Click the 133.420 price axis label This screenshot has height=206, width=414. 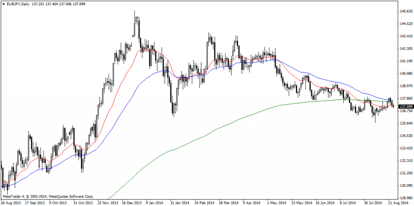tap(406, 148)
